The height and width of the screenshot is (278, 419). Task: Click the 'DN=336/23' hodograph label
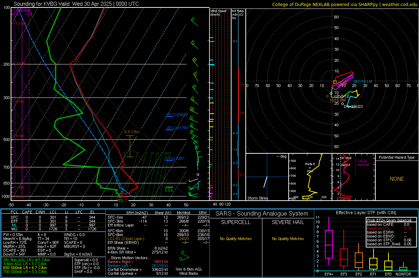[x=353, y=107]
